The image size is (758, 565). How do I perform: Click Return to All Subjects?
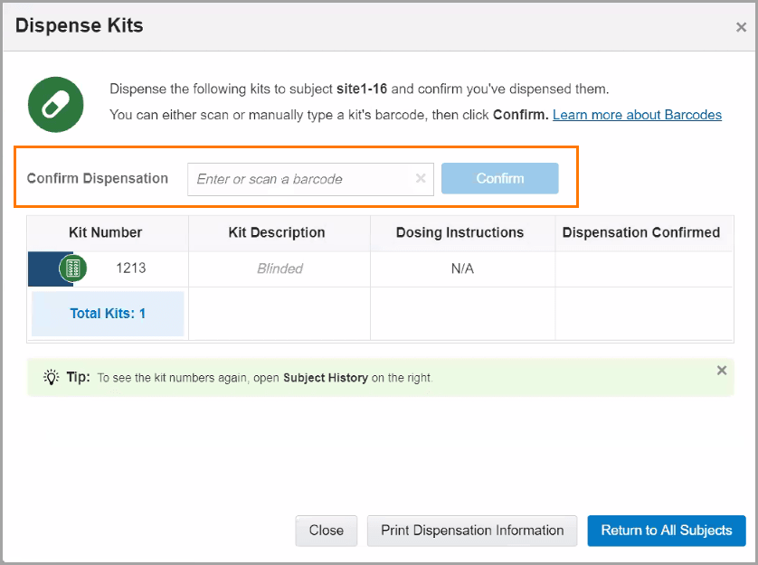pos(667,531)
